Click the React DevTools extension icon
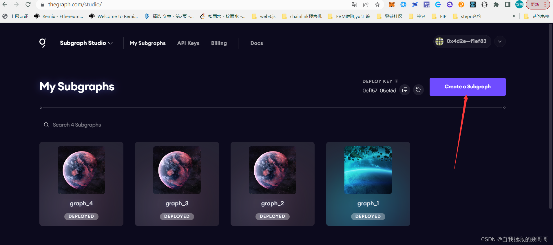Screen dimensions: 553x245 pyautogui.click(x=473, y=5)
